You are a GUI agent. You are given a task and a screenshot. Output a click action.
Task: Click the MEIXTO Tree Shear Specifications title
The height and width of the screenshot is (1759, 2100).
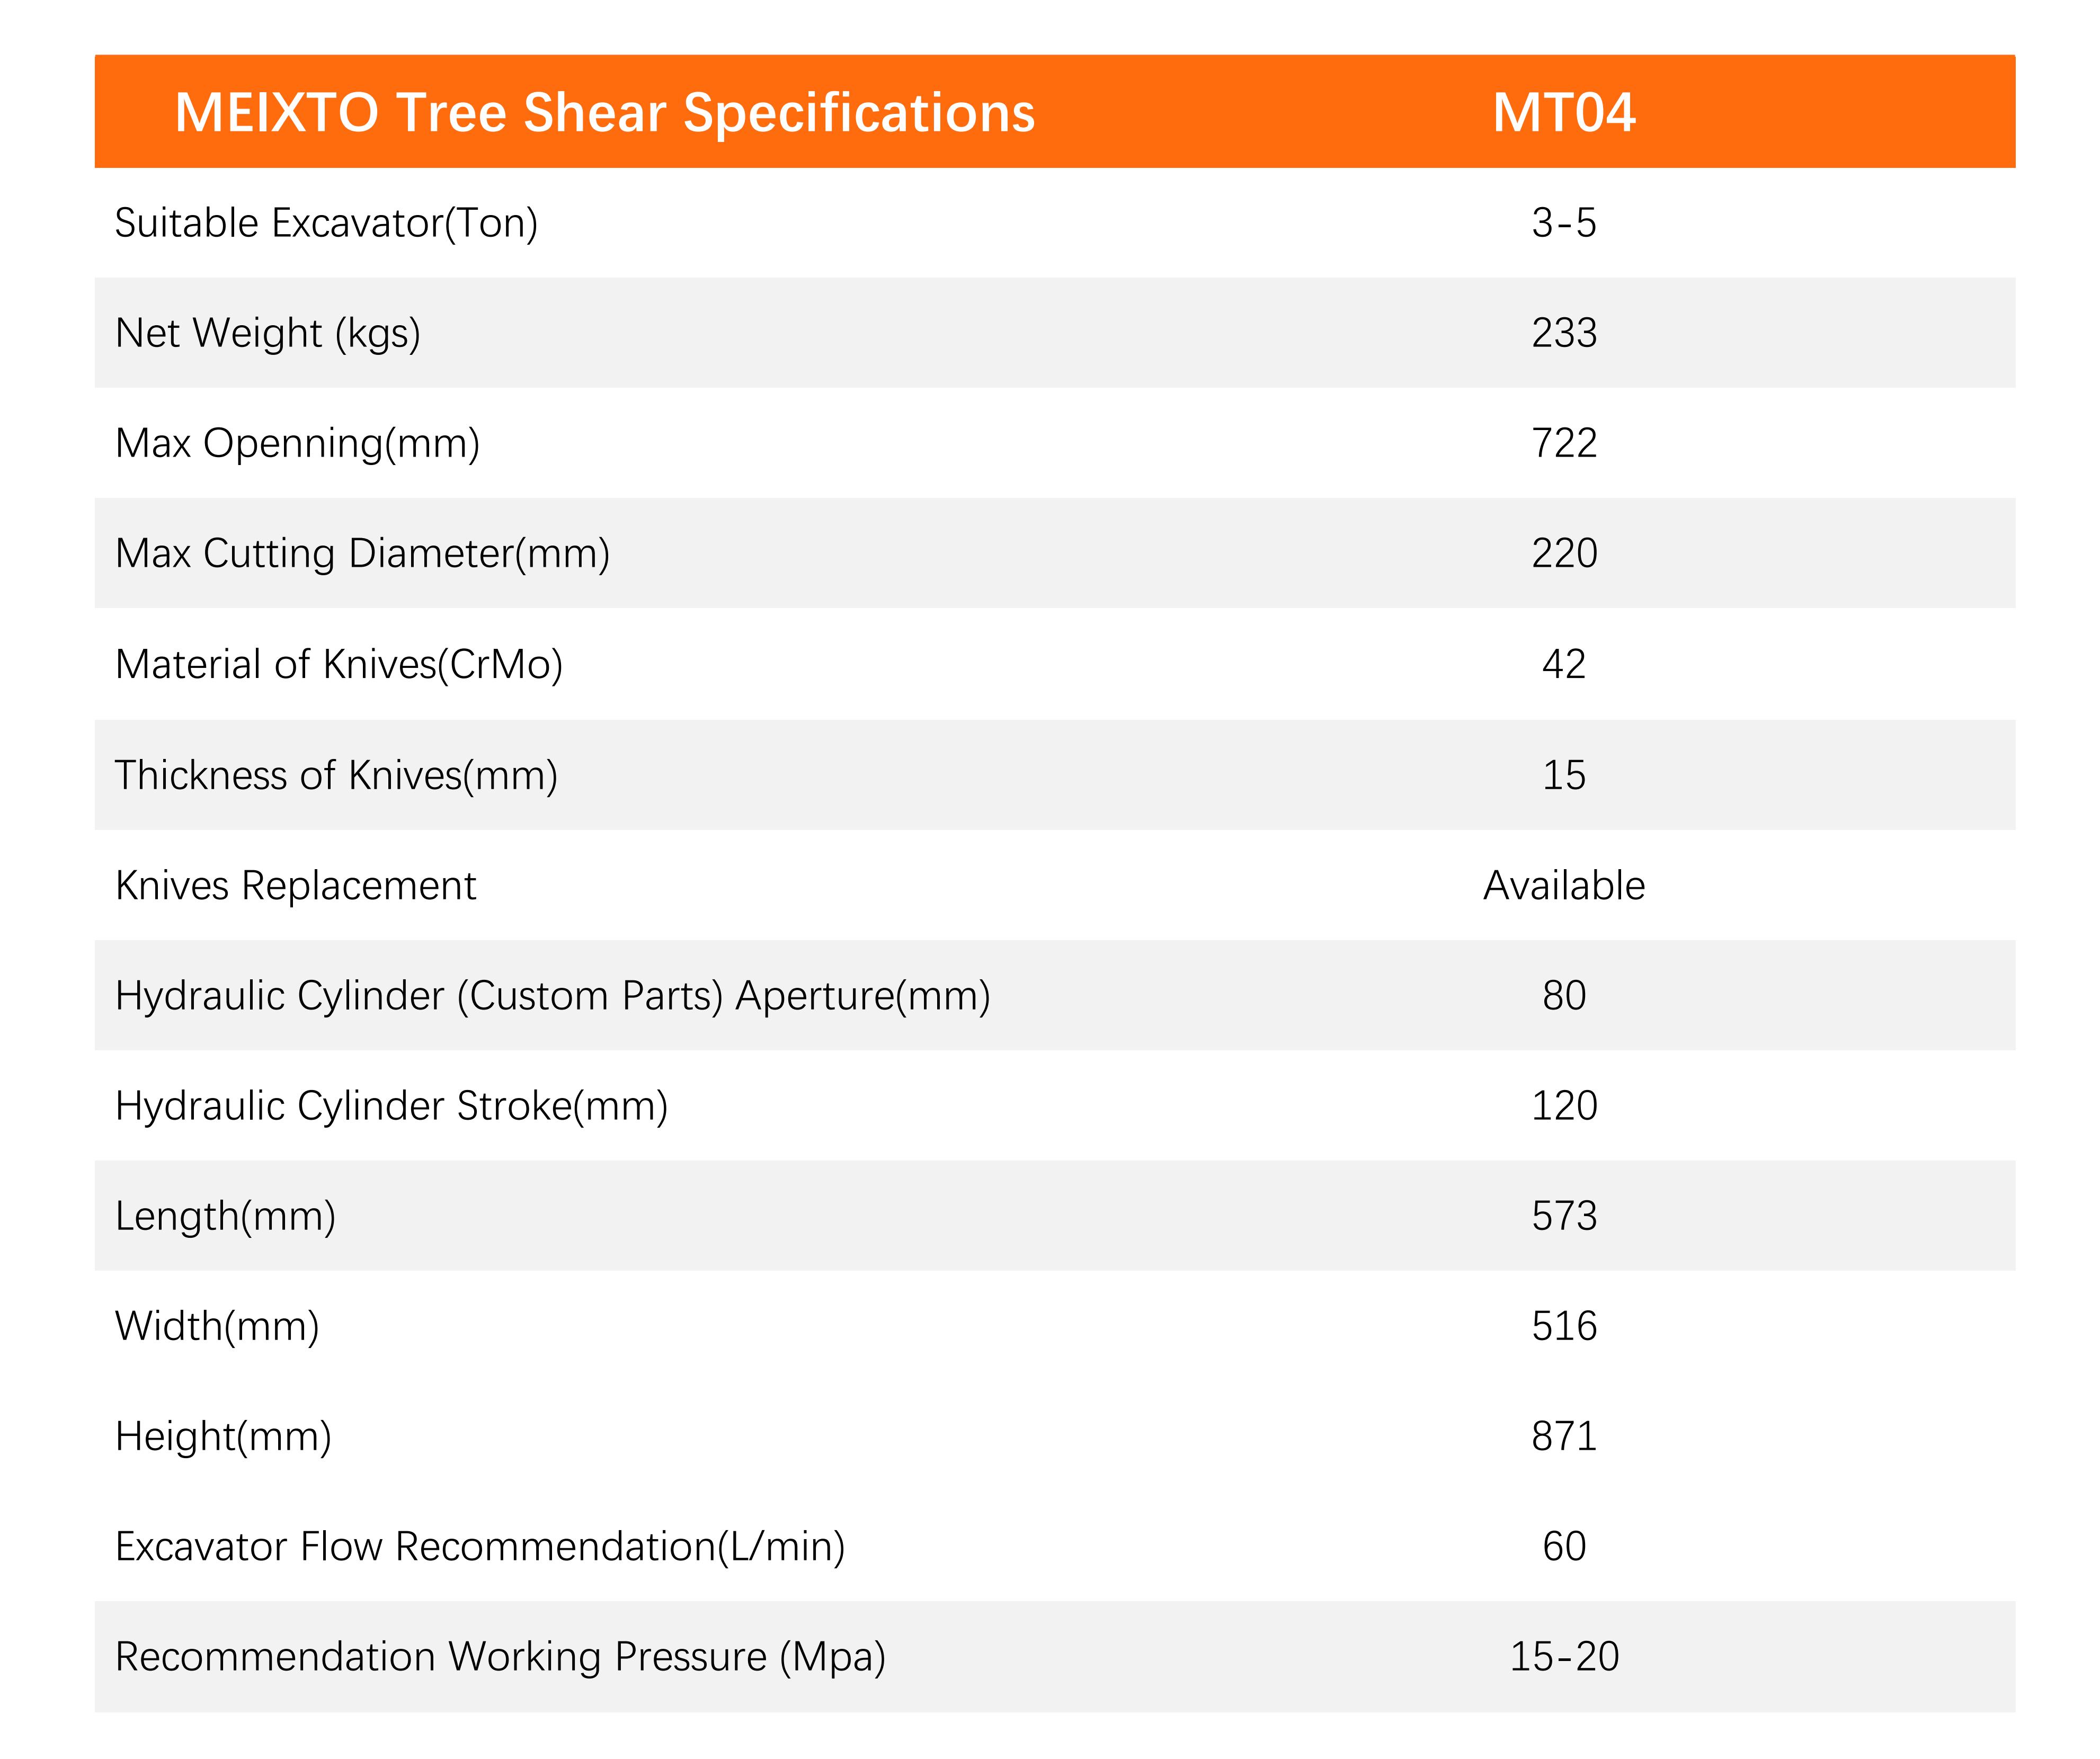click(604, 112)
